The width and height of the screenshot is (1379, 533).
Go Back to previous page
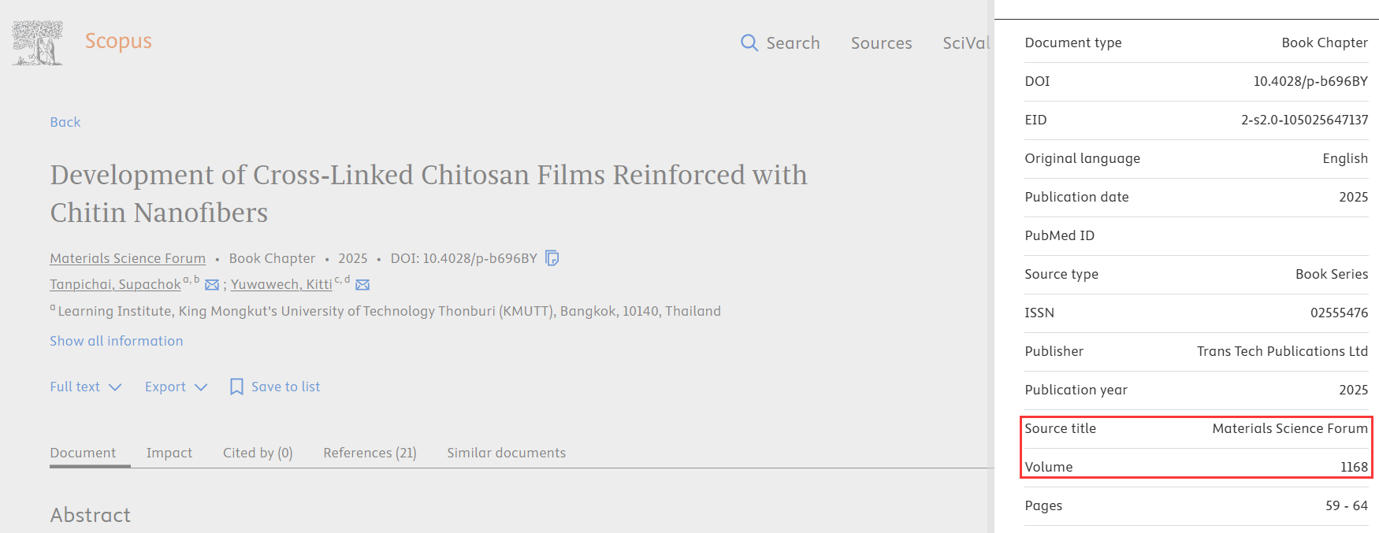click(65, 122)
